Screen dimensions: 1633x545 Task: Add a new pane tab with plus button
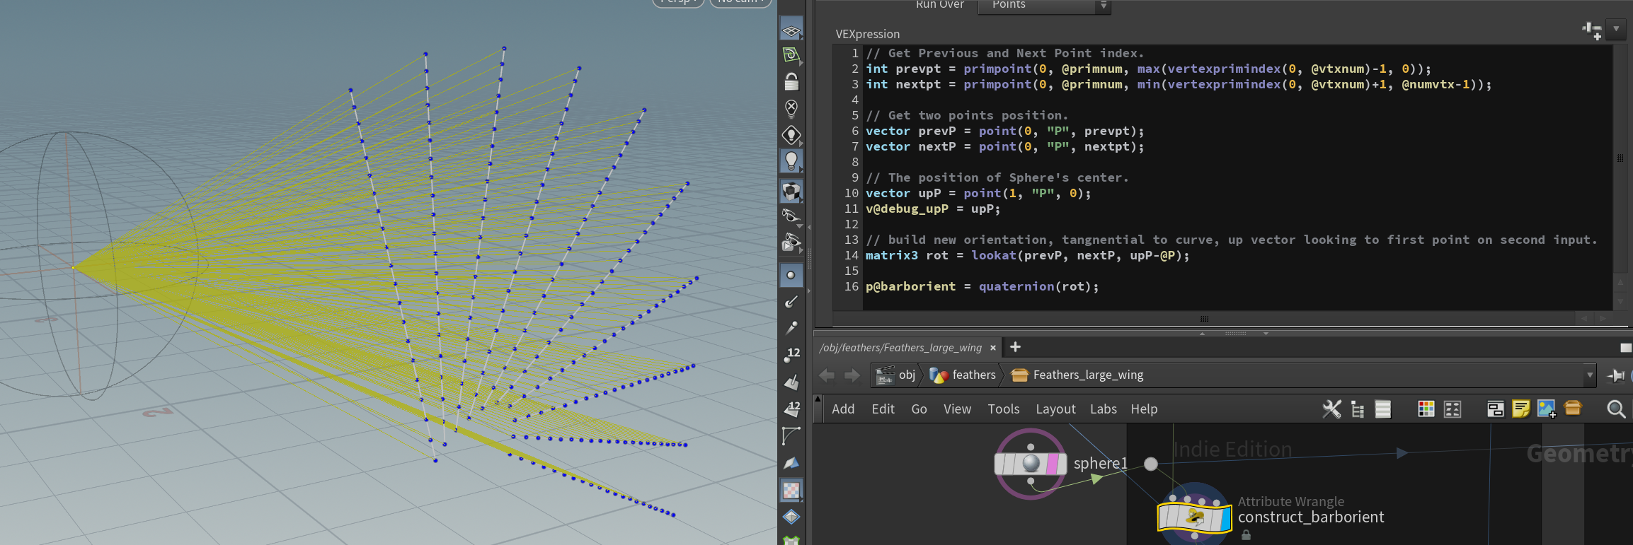click(1015, 347)
